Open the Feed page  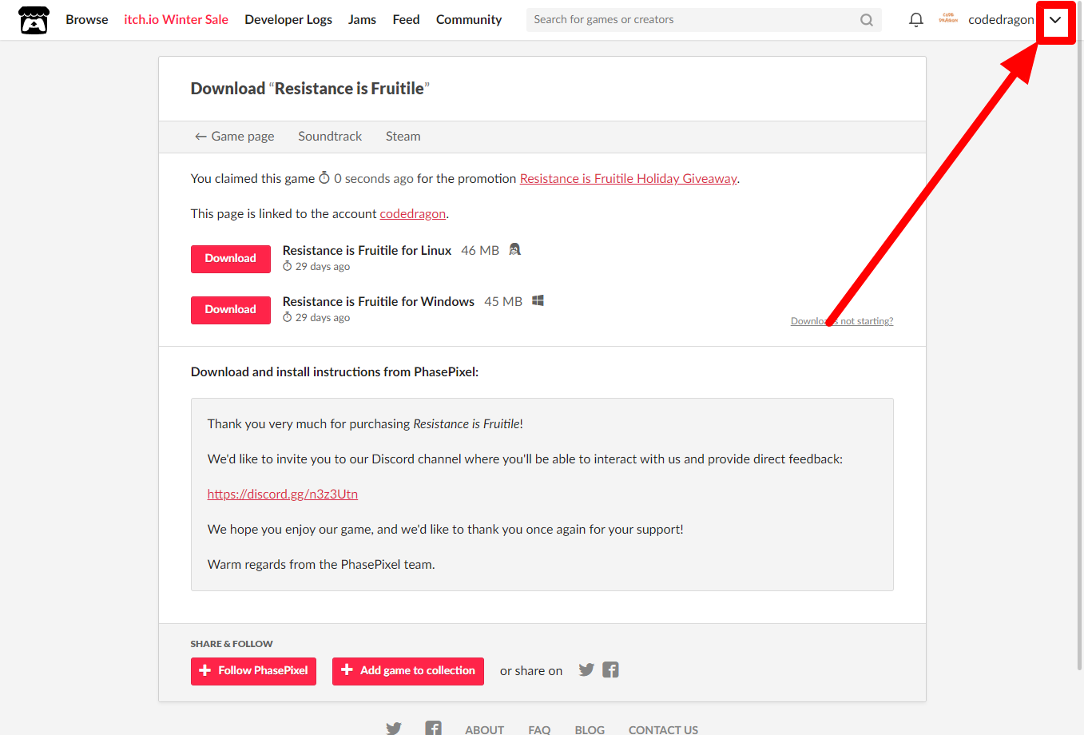tap(406, 20)
